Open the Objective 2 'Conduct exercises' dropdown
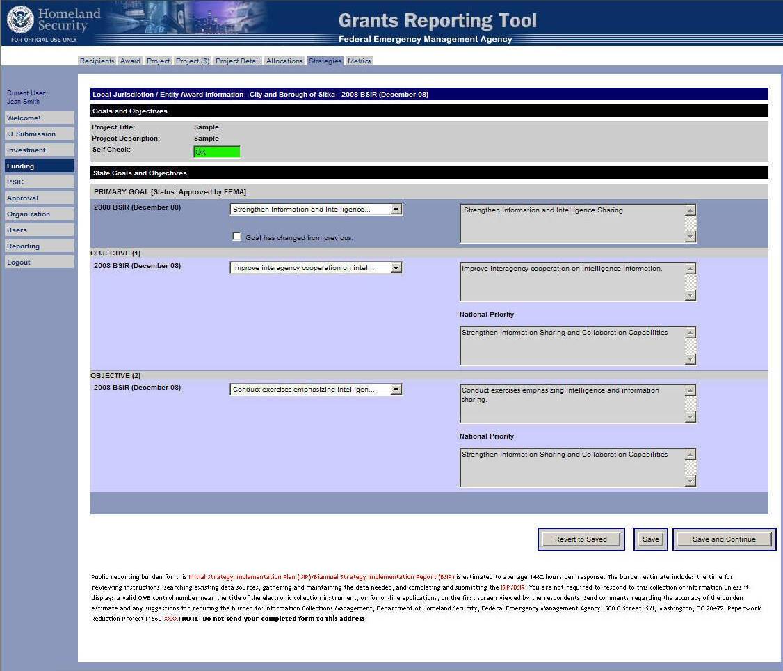Image resolution: width=783 pixels, height=671 pixels. (396, 390)
